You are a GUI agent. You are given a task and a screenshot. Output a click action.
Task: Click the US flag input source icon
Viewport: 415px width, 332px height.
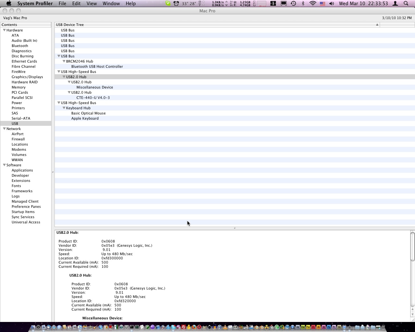323,4
